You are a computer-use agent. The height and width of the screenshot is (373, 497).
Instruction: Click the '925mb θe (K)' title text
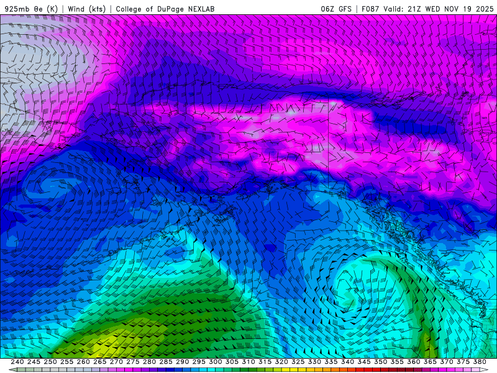pyautogui.click(x=31, y=9)
